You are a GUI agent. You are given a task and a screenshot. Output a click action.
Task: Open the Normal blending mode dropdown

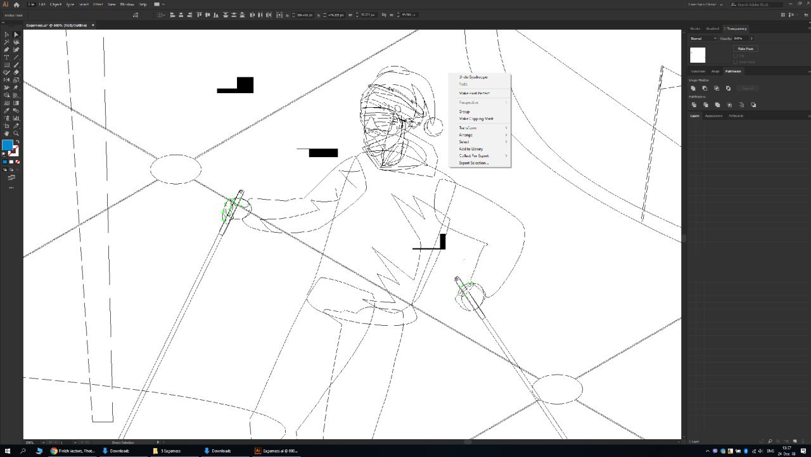pos(703,39)
